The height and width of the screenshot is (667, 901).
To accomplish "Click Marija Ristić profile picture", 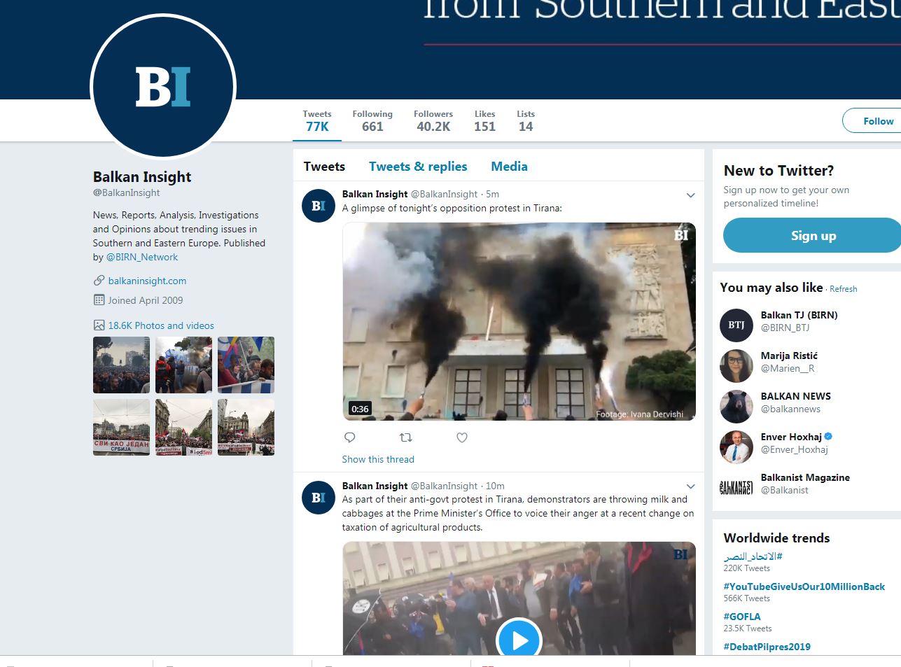I will pyautogui.click(x=736, y=365).
